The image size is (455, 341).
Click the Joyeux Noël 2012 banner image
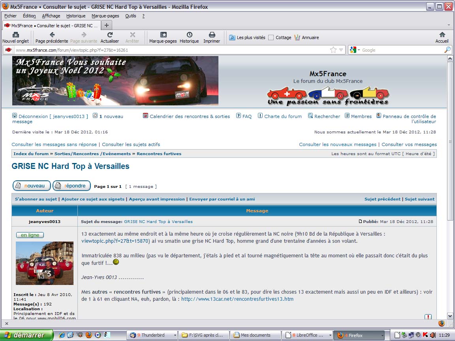[x=115, y=81]
